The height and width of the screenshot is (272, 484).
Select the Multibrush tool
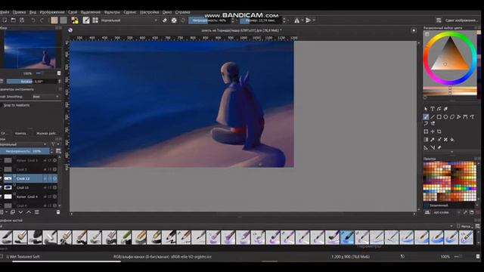point(433,123)
